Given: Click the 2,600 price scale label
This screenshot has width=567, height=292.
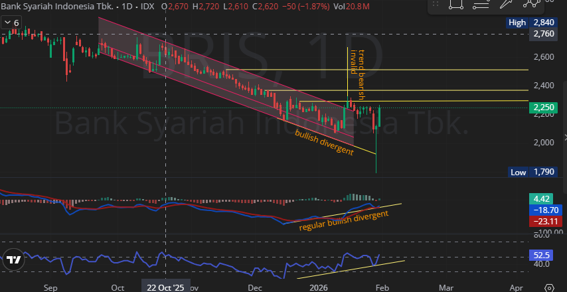Looking at the screenshot, I should (x=543, y=56).
